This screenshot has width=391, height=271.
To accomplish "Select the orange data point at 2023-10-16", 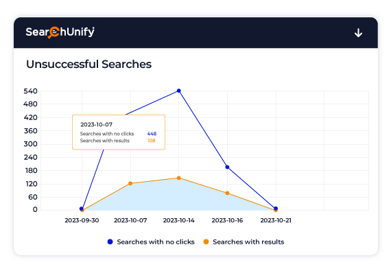I will click(x=227, y=193).
